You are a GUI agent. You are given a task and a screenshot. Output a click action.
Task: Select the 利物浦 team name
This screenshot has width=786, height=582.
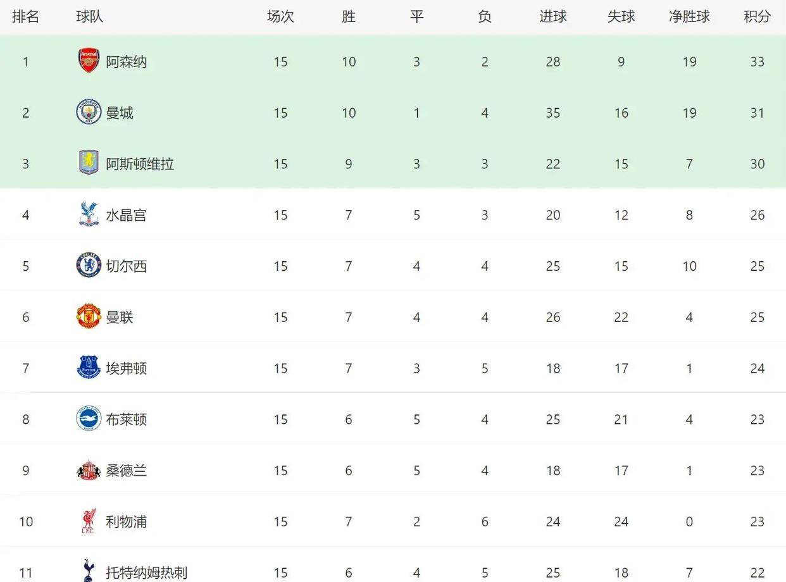[127, 522]
